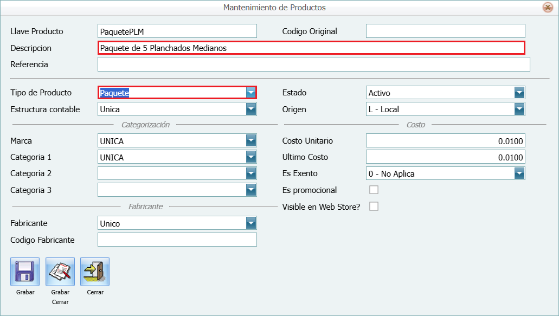The height and width of the screenshot is (316, 559).
Task: Open the Es Exento dropdown
Action: [x=519, y=173]
